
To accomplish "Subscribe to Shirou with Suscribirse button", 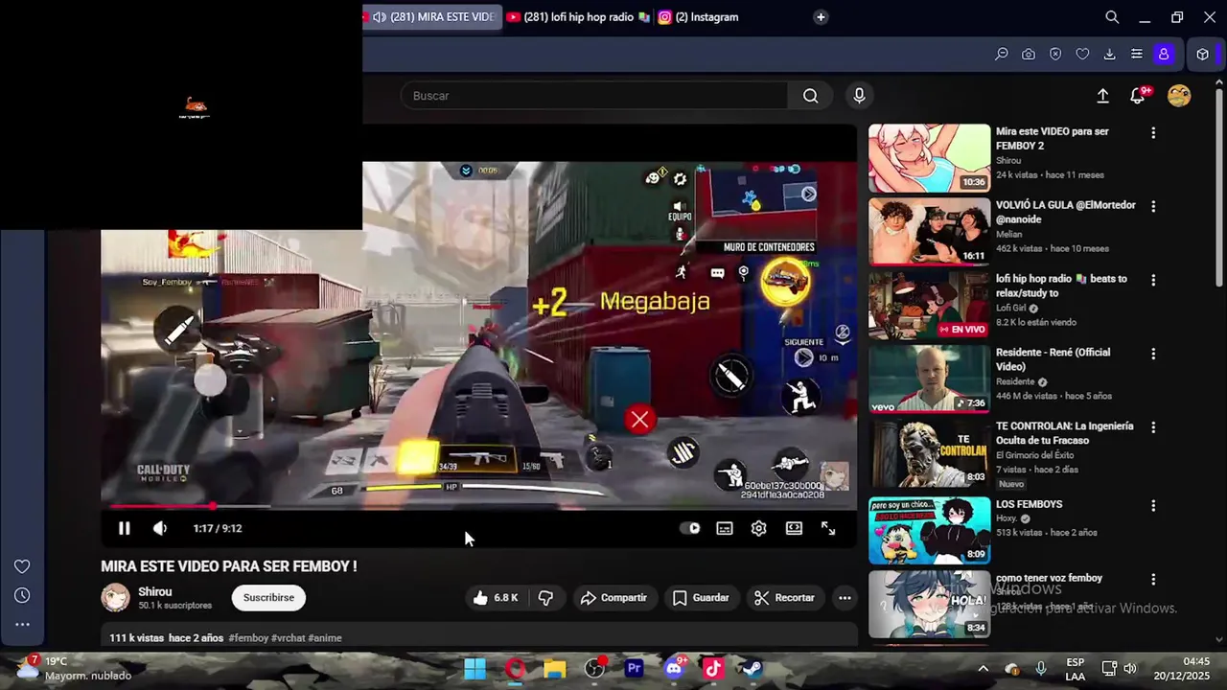I will 268,597.
